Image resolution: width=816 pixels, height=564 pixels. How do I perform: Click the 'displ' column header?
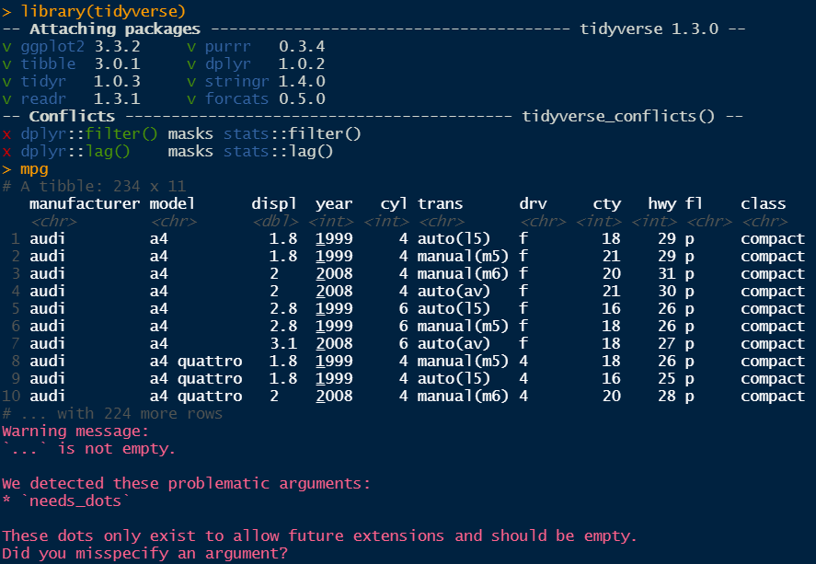point(274,204)
